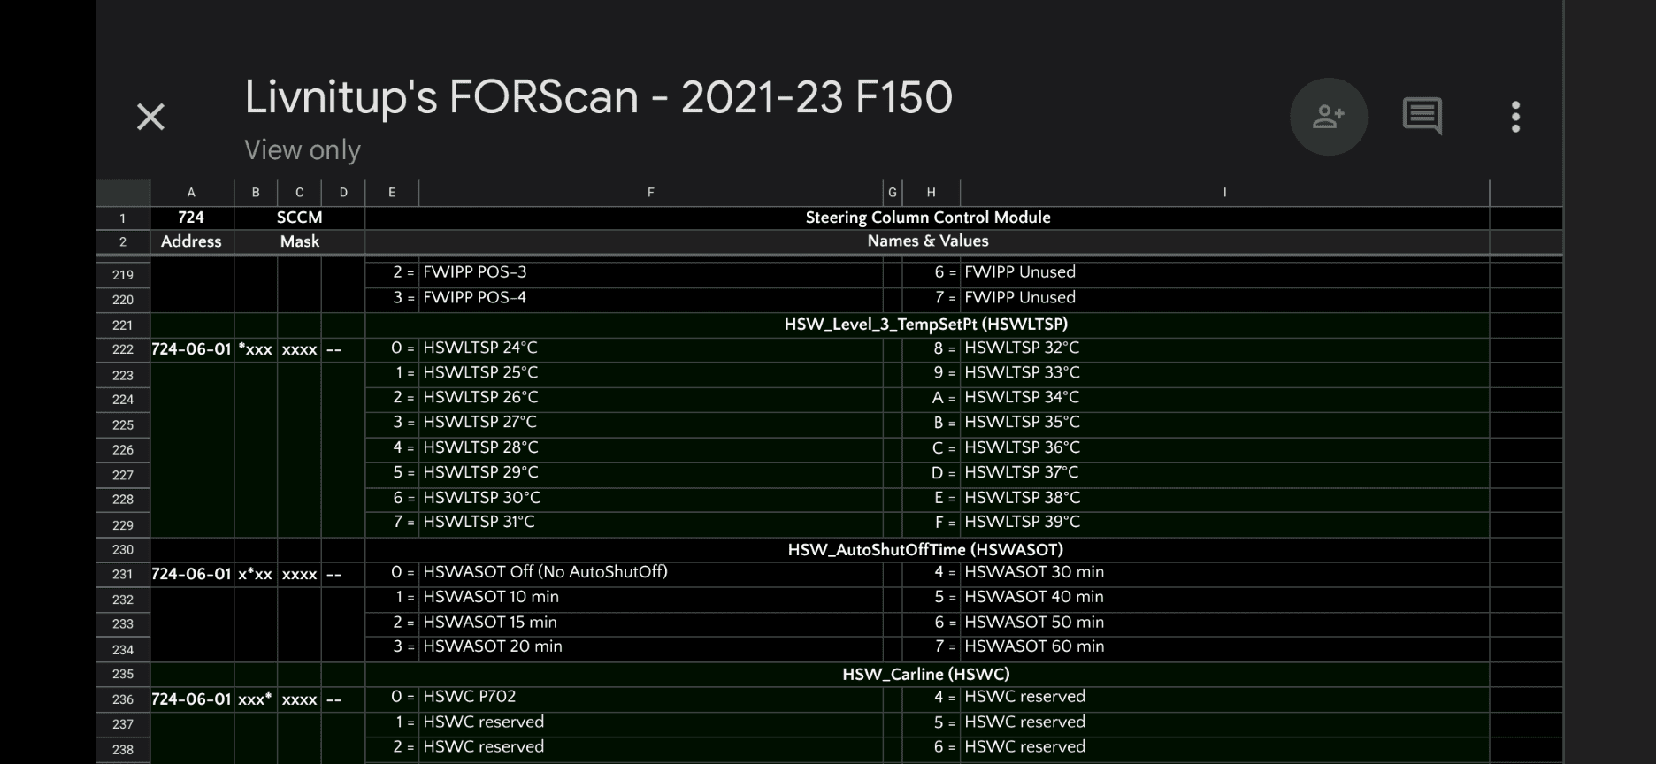The width and height of the screenshot is (1656, 764).
Task: Select column F header
Action: coord(650,193)
